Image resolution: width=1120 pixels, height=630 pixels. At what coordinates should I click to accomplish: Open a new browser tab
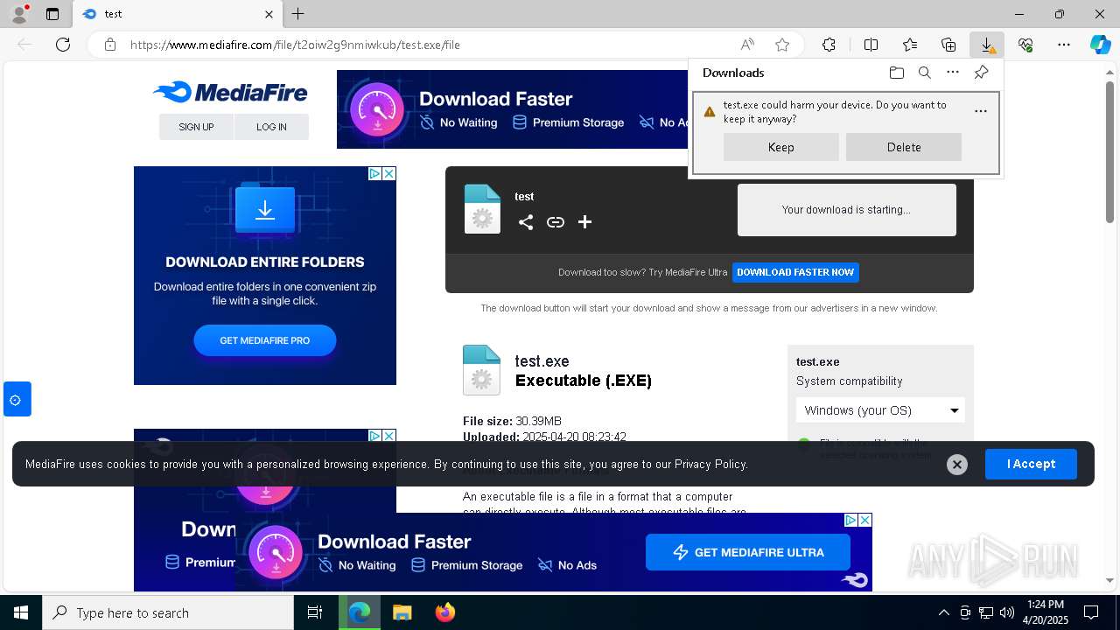point(298,14)
